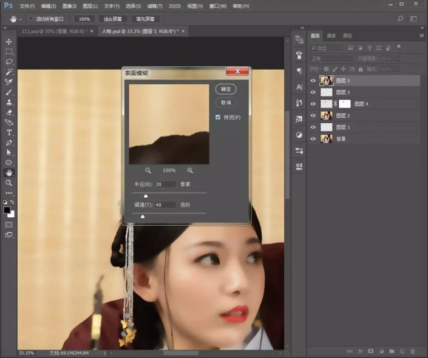The image size is (428, 358).
Task: Switch to the 路径 panel tab
Action: pyautogui.click(x=347, y=35)
